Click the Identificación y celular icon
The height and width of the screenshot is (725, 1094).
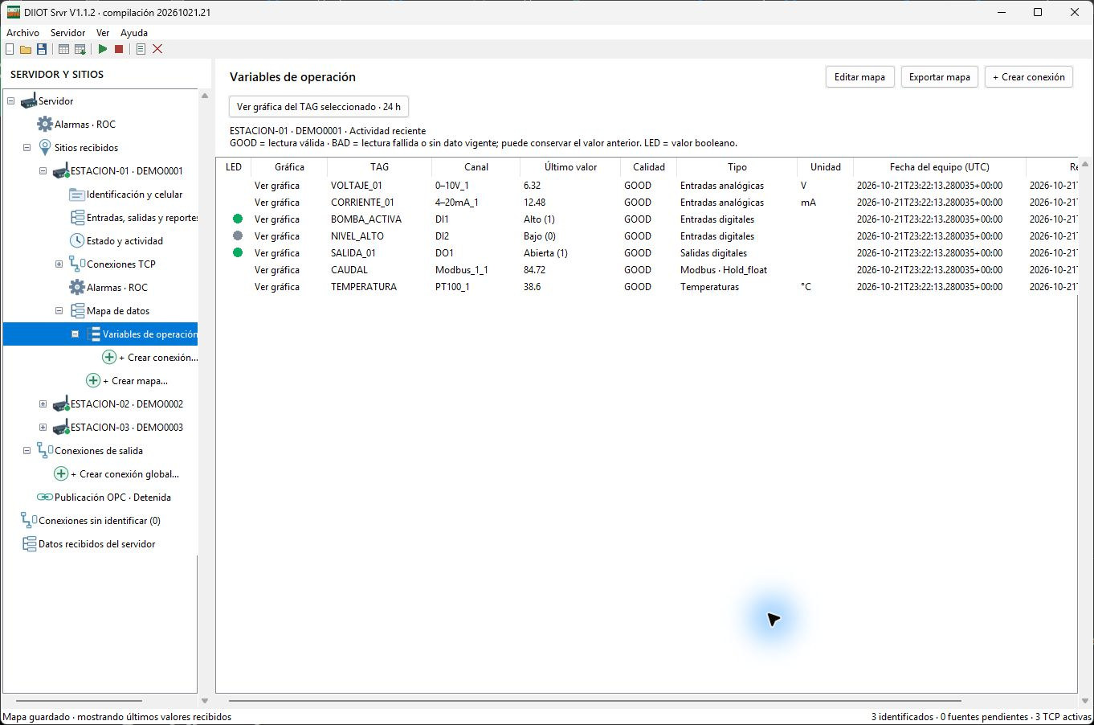(x=77, y=195)
